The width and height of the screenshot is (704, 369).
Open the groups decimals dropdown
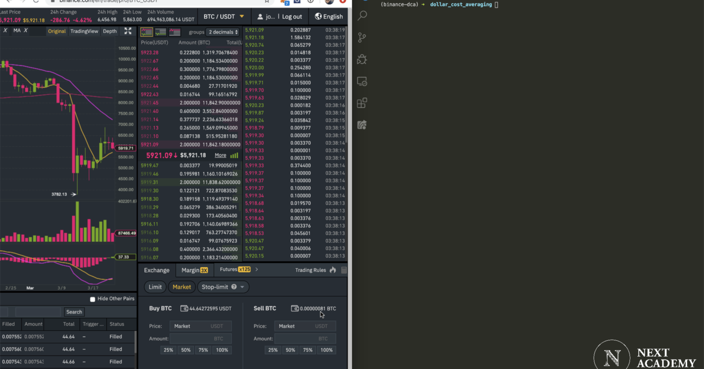pyautogui.click(x=222, y=32)
